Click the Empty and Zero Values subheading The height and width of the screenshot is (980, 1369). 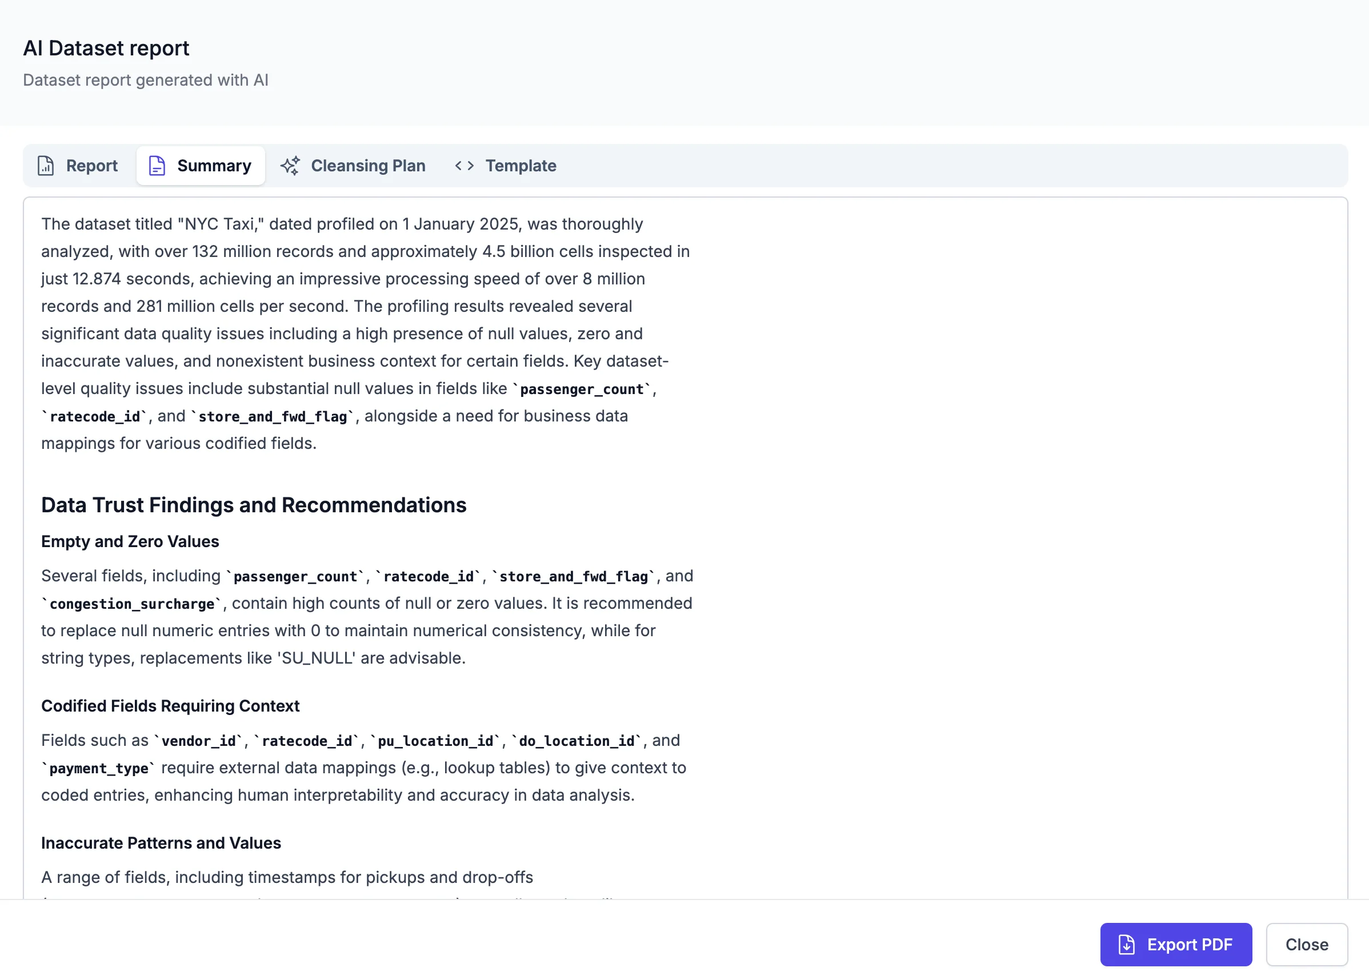tap(130, 541)
